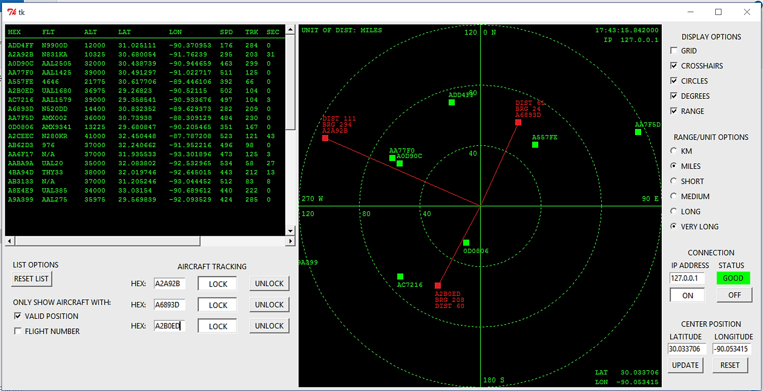Select the UAL1680 flight row
Screen dimensions: 763x391
coord(145,91)
